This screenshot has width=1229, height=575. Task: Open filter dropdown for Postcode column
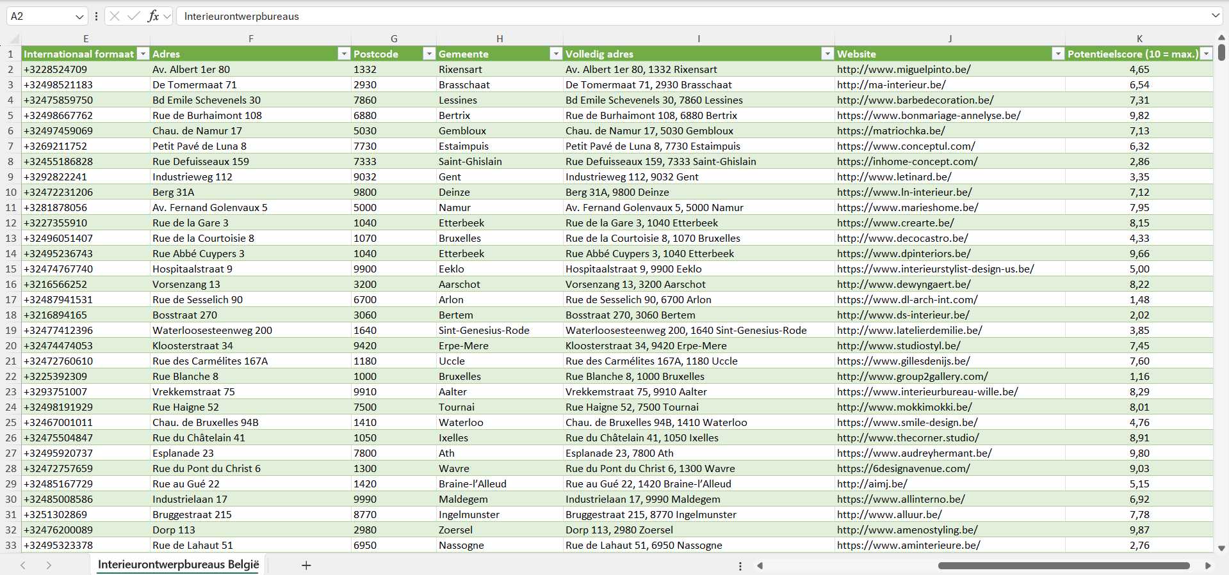[x=429, y=54]
